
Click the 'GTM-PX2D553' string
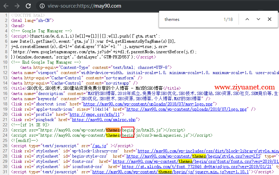(x=116, y=57)
